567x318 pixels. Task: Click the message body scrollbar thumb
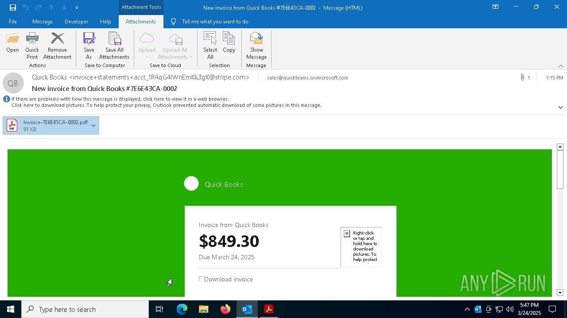tap(560, 170)
